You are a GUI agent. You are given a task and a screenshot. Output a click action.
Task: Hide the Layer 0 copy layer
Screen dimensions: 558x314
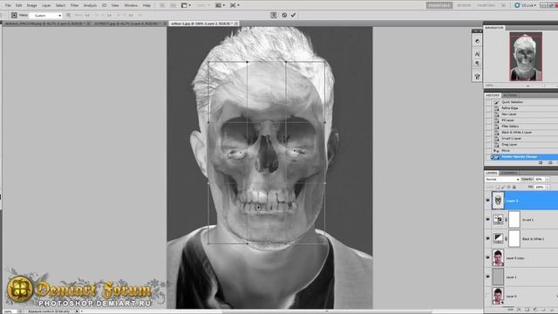click(488, 258)
